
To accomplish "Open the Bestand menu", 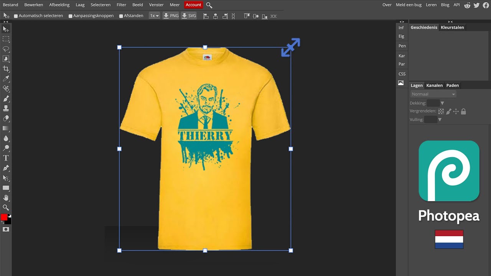I will (10, 5).
